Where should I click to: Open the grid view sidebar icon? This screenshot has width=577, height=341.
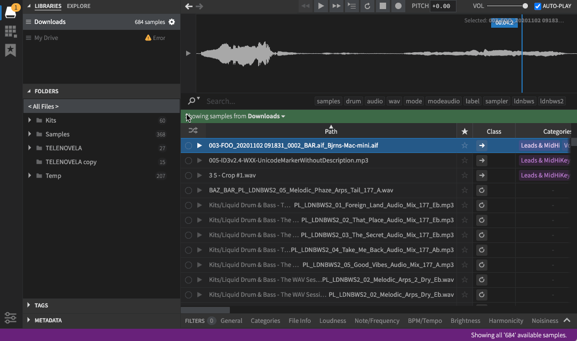coord(10,31)
